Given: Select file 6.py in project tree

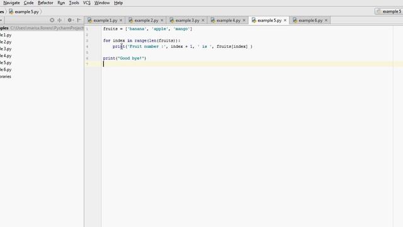Looking at the screenshot, I should coord(6,70).
